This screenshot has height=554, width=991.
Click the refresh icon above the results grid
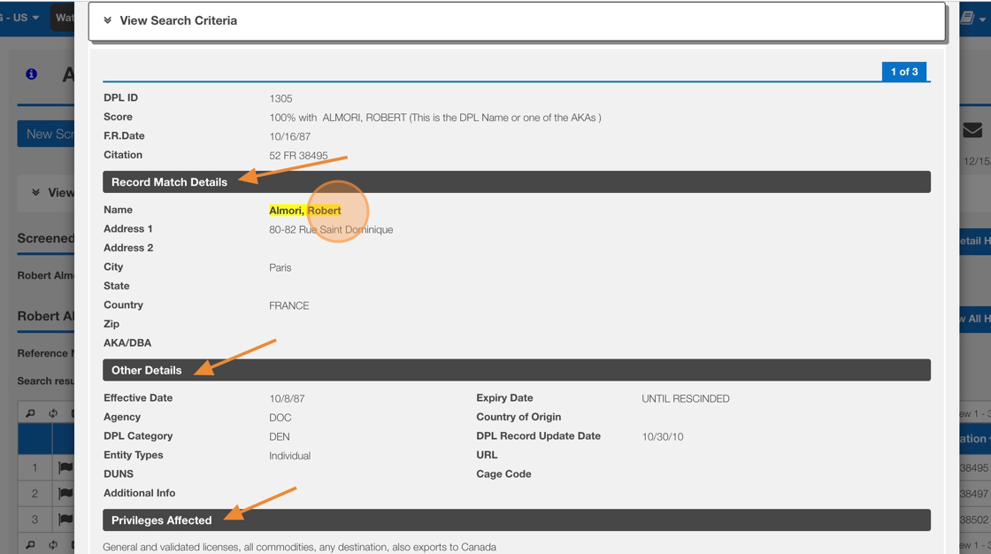(53, 413)
